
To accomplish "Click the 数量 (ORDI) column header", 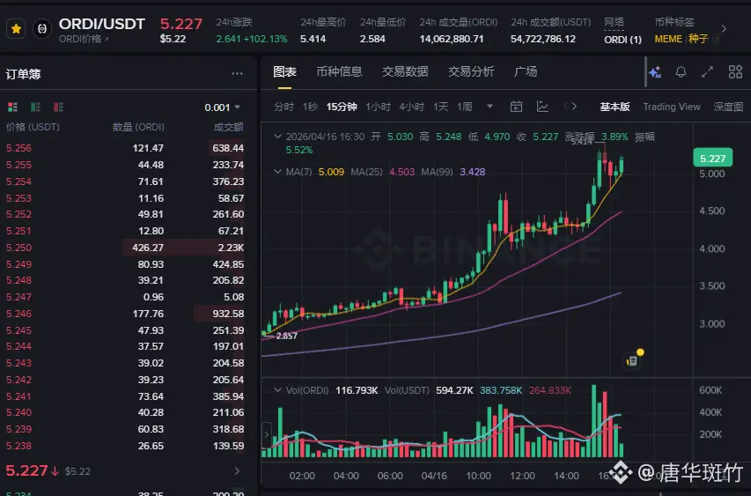I will click(138, 127).
